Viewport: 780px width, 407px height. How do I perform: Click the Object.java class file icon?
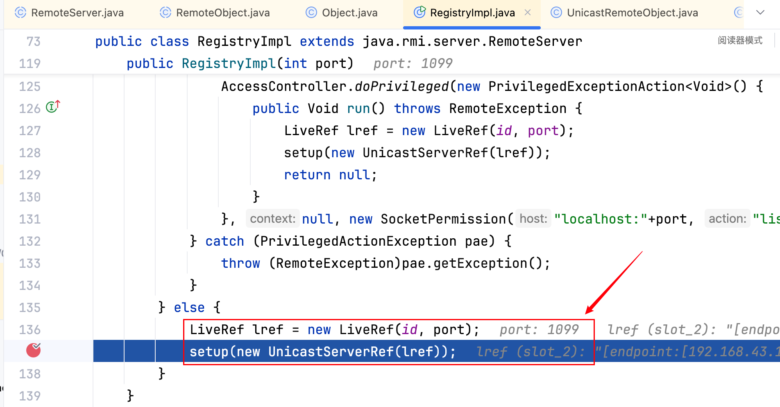(x=311, y=13)
